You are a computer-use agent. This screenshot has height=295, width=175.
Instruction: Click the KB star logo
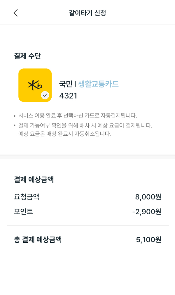(x=35, y=85)
